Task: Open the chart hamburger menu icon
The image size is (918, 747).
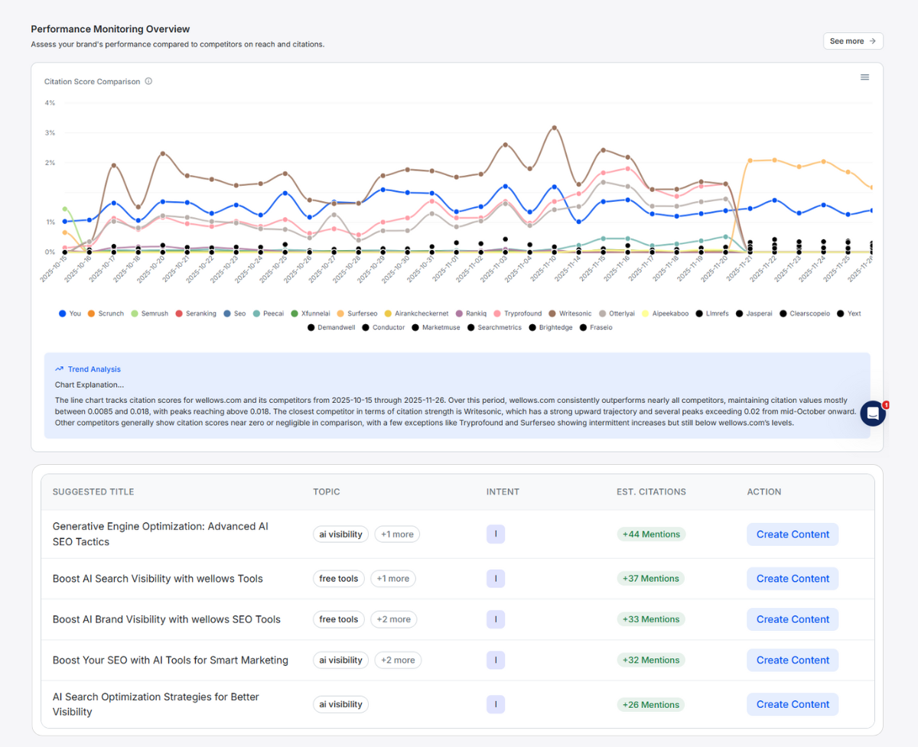Action: pos(864,77)
